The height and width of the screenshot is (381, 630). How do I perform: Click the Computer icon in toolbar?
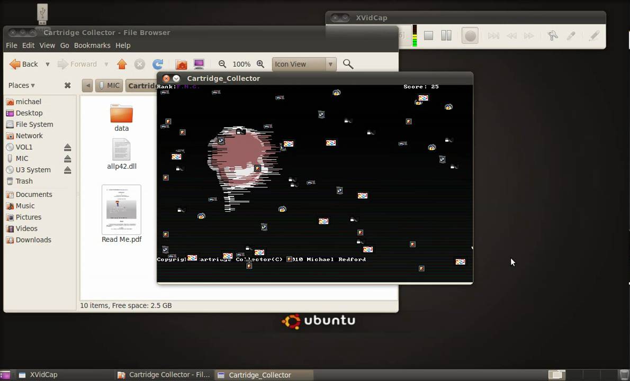coord(199,64)
